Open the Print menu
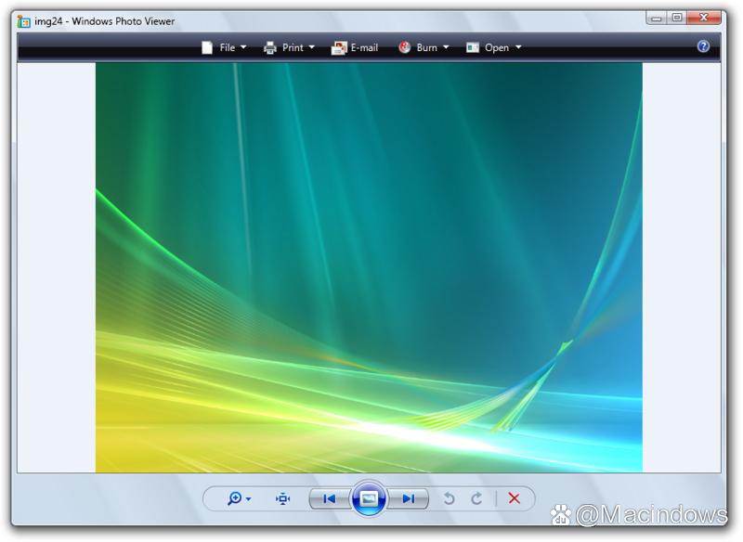Image resolution: width=743 pixels, height=542 pixels. pyautogui.click(x=289, y=48)
